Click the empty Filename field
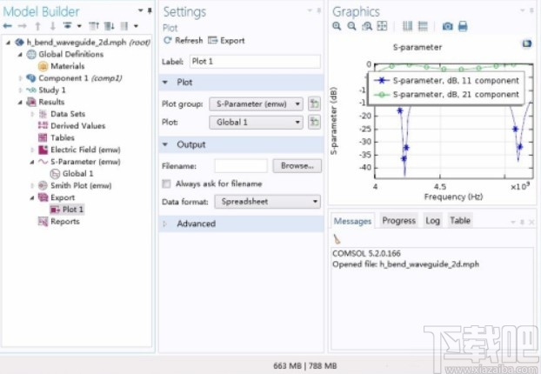The height and width of the screenshot is (374, 541). click(x=241, y=165)
